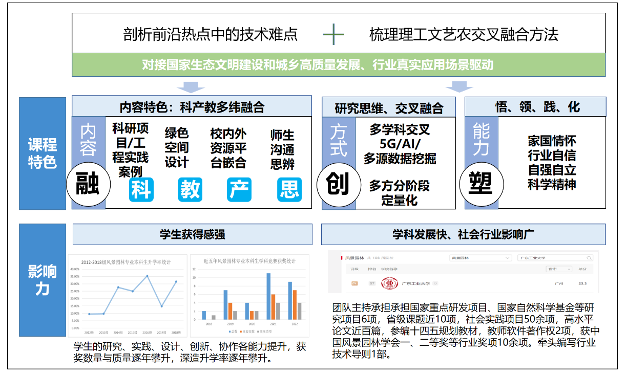Select the blue 科 tile
The height and width of the screenshot is (375, 627).
(141, 190)
